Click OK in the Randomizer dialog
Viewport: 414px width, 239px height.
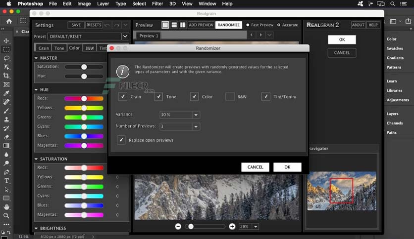point(287,167)
